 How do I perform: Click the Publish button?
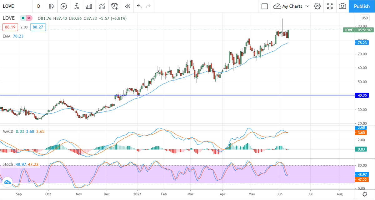(362, 6)
